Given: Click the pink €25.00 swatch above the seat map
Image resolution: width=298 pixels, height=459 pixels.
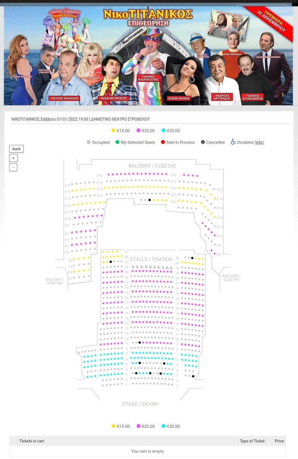Looking at the screenshot, I should [139, 130].
